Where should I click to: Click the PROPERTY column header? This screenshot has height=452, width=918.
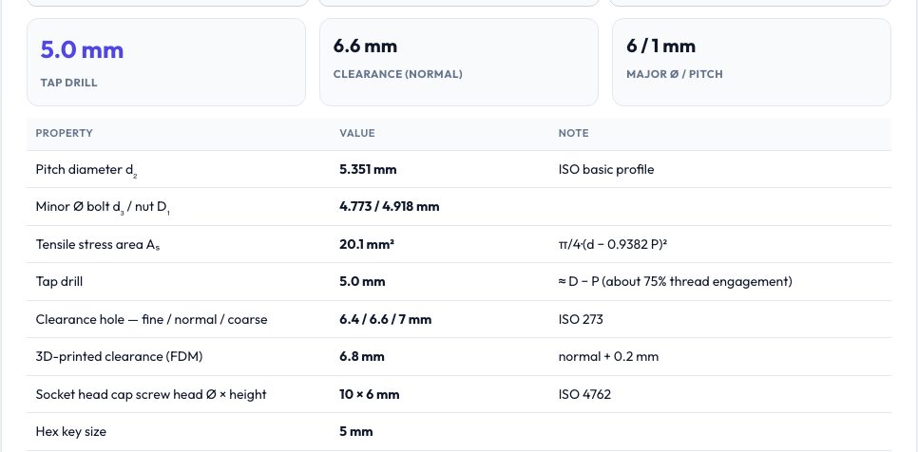pos(64,133)
